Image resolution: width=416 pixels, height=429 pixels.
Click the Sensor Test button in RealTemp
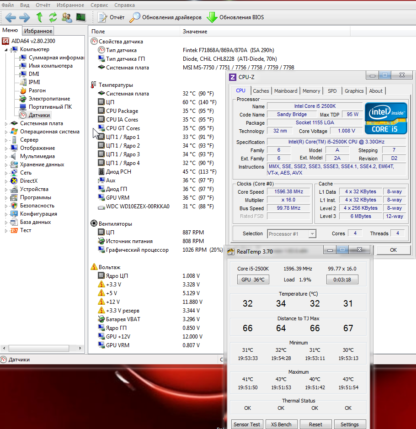[x=247, y=424]
